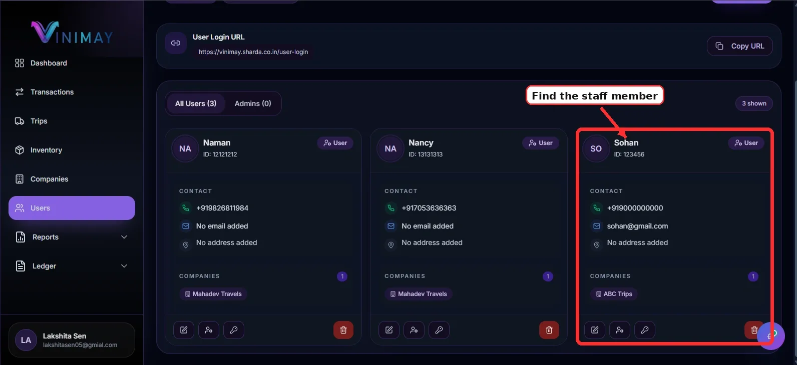Click the key icon on Naman's card
This screenshot has width=797, height=365.
click(x=234, y=330)
